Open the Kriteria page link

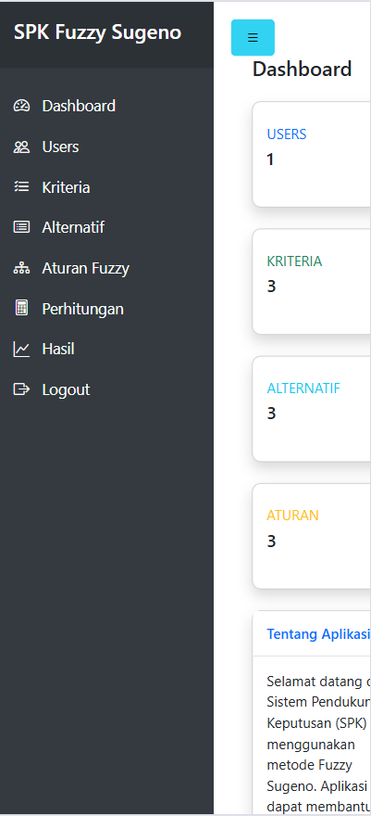[107, 186]
